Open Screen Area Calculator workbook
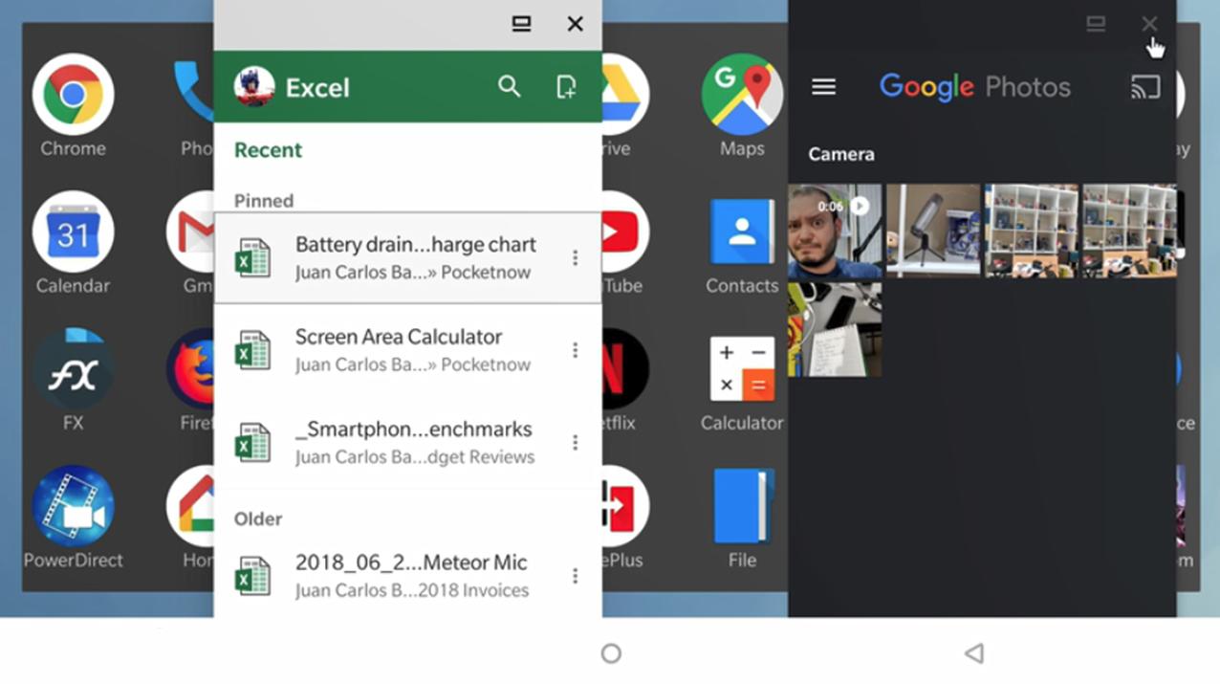 pyautogui.click(x=407, y=350)
